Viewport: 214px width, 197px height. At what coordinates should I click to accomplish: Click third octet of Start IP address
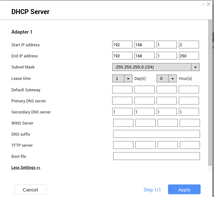(x=166, y=44)
